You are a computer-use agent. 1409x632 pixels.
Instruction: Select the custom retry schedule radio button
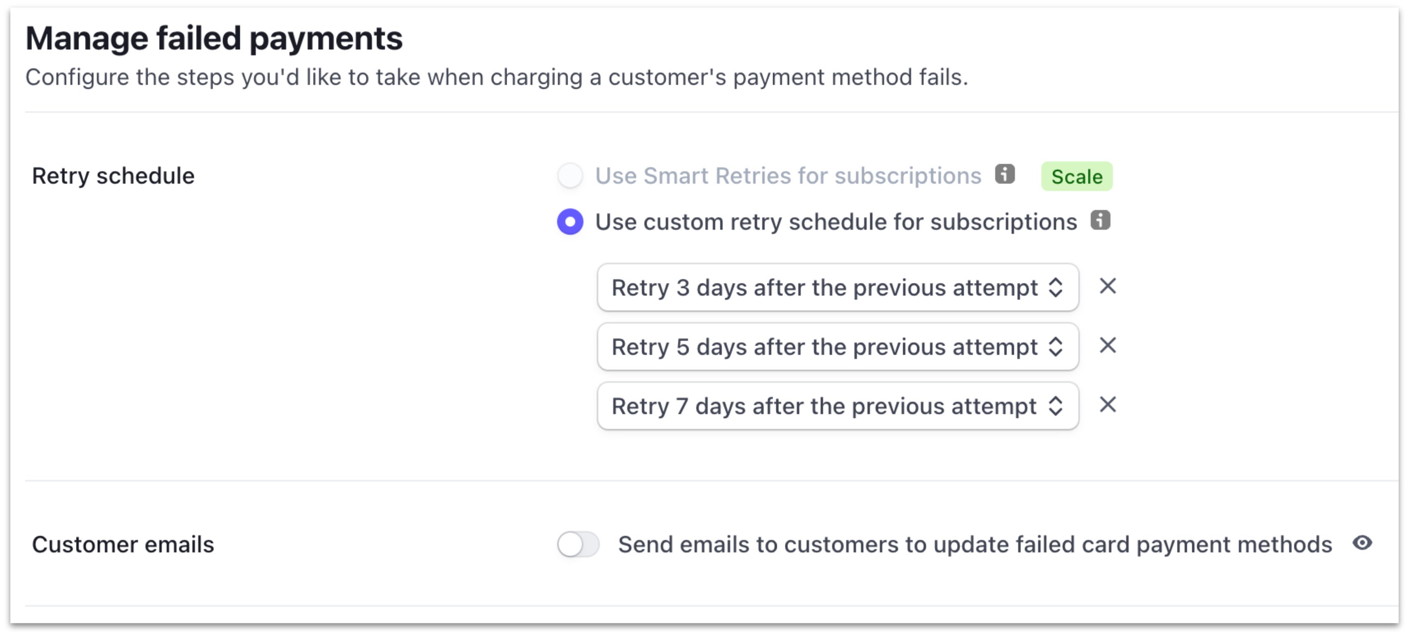pyautogui.click(x=570, y=222)
